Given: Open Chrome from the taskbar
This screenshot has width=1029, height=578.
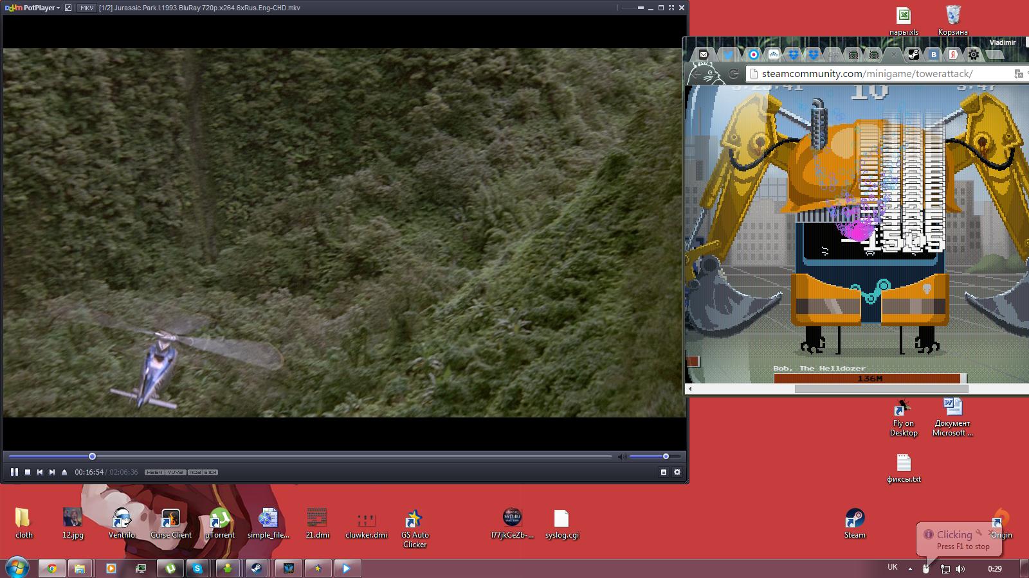Looking at the screenshot, I should [51, 568].
